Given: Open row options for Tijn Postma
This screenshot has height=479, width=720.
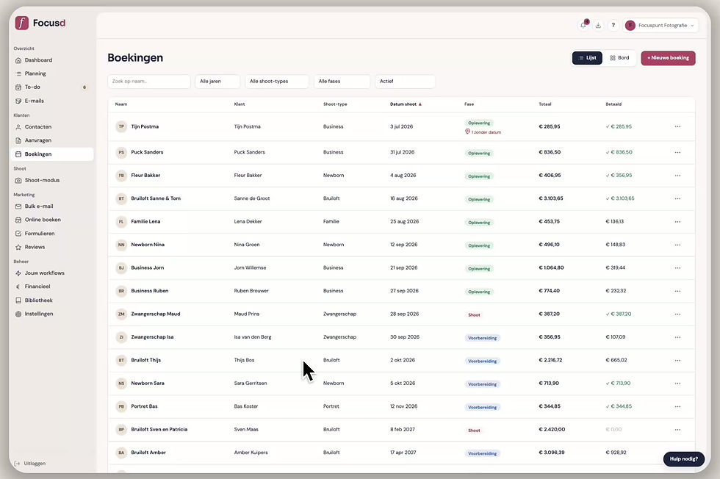Looking at the screenshot, I should [x=677, y=126].
